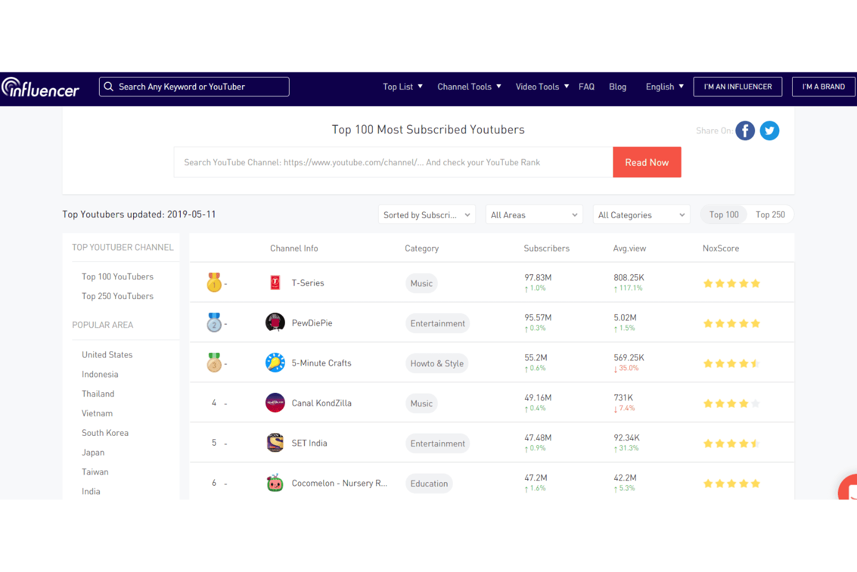
Task: Open Indonesia popular area link
Action: tap(100, 374)
